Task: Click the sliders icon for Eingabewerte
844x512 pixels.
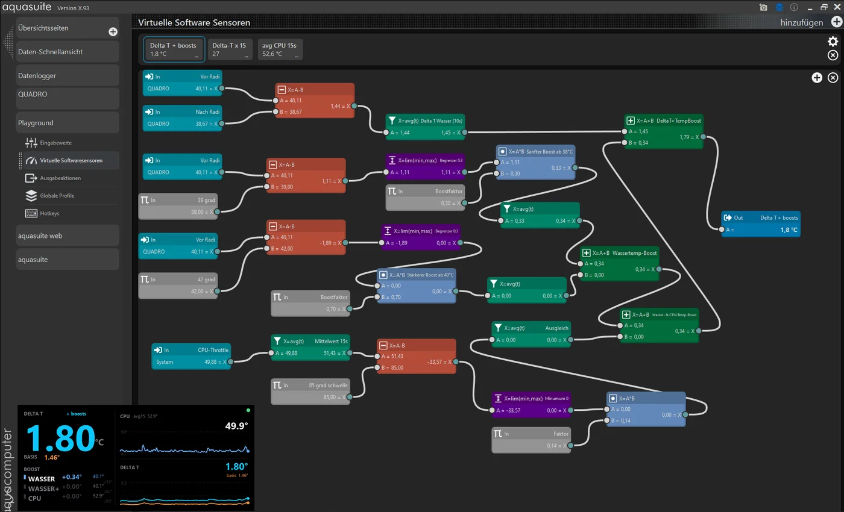Action: pos(31,143)
